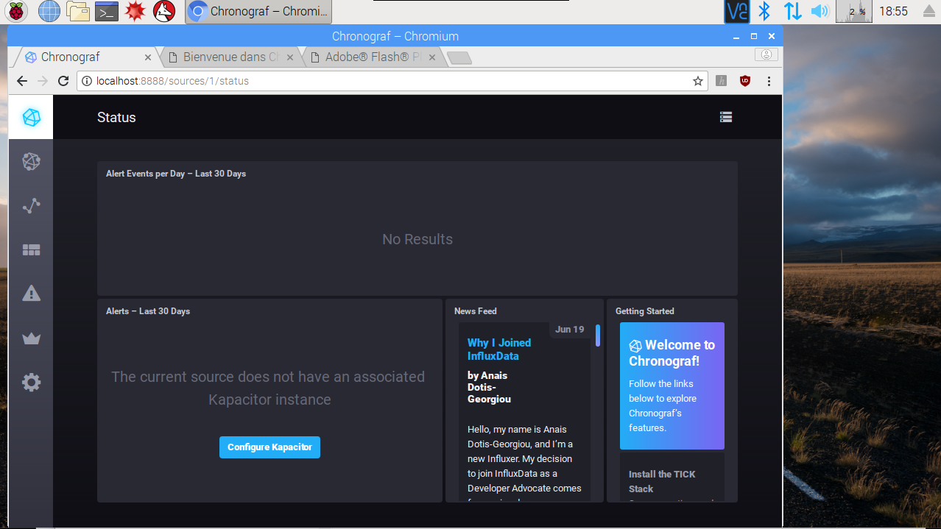Image resolution: width=941 pixels, height=529 pixels.
Task: Click the News Feed panel title
Action: 476,311
